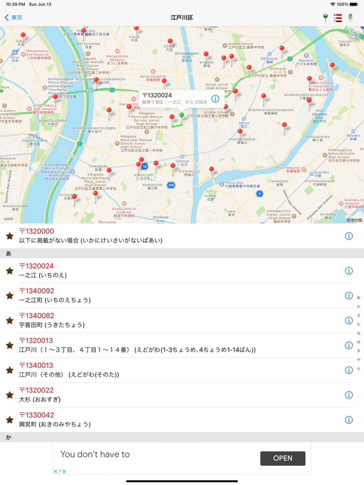Switch the map/list split layout icon
Screen dimensions: 364x485
[350, 18]
